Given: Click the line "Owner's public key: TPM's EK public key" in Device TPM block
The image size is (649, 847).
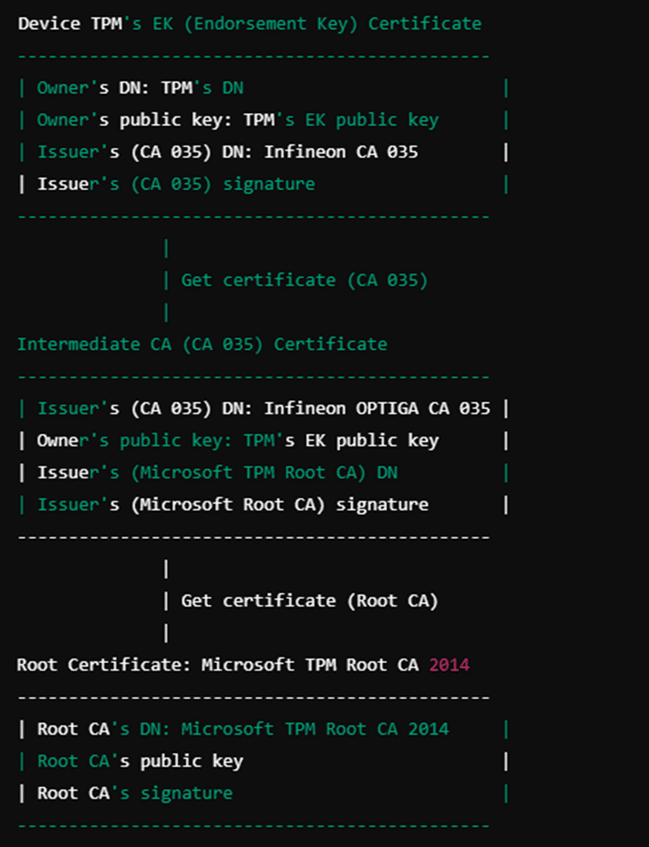Looking at the screenshot, I should point(238,120).
